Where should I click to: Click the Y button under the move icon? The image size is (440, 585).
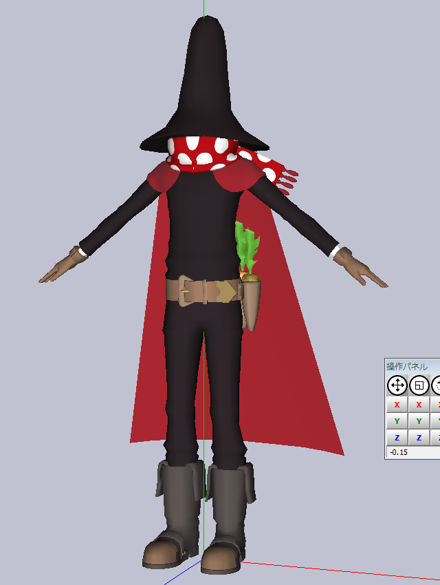397,421
